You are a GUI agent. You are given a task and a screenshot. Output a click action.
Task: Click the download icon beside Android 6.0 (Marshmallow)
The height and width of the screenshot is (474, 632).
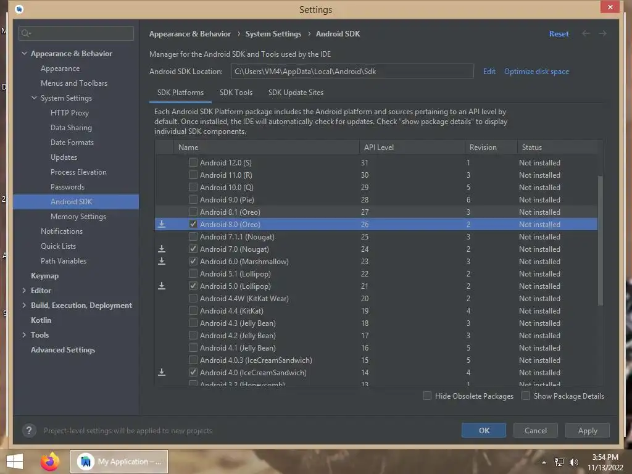[162, 261]
